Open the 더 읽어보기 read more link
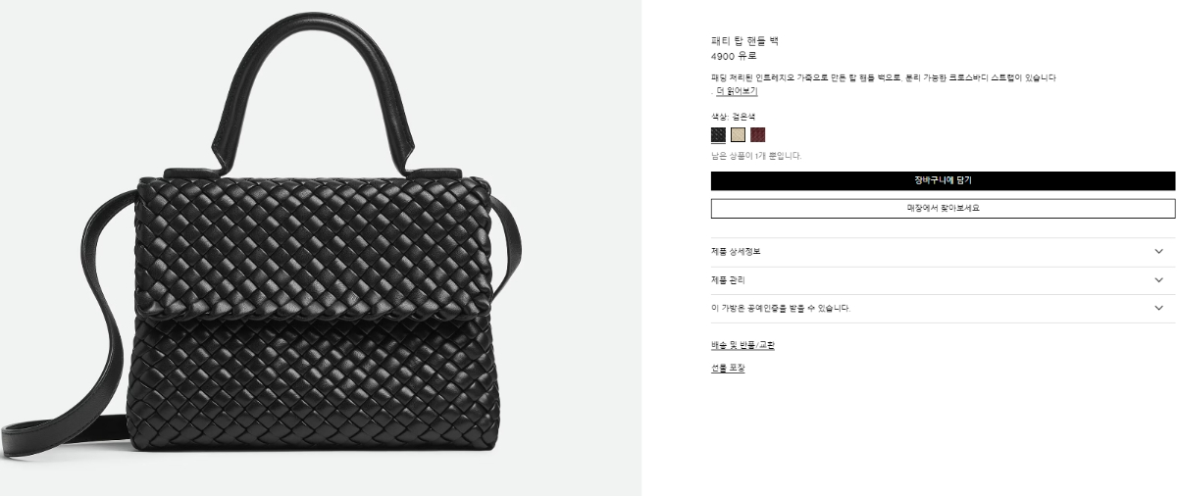This screenshot has width=1177, height=496. point(737,91)
